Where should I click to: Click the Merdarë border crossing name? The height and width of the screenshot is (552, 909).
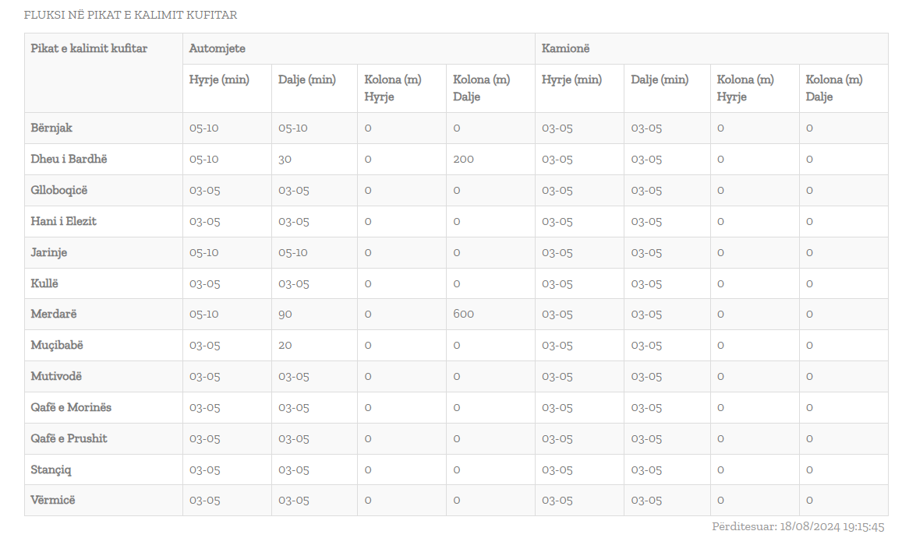click(x=54, y=314)
